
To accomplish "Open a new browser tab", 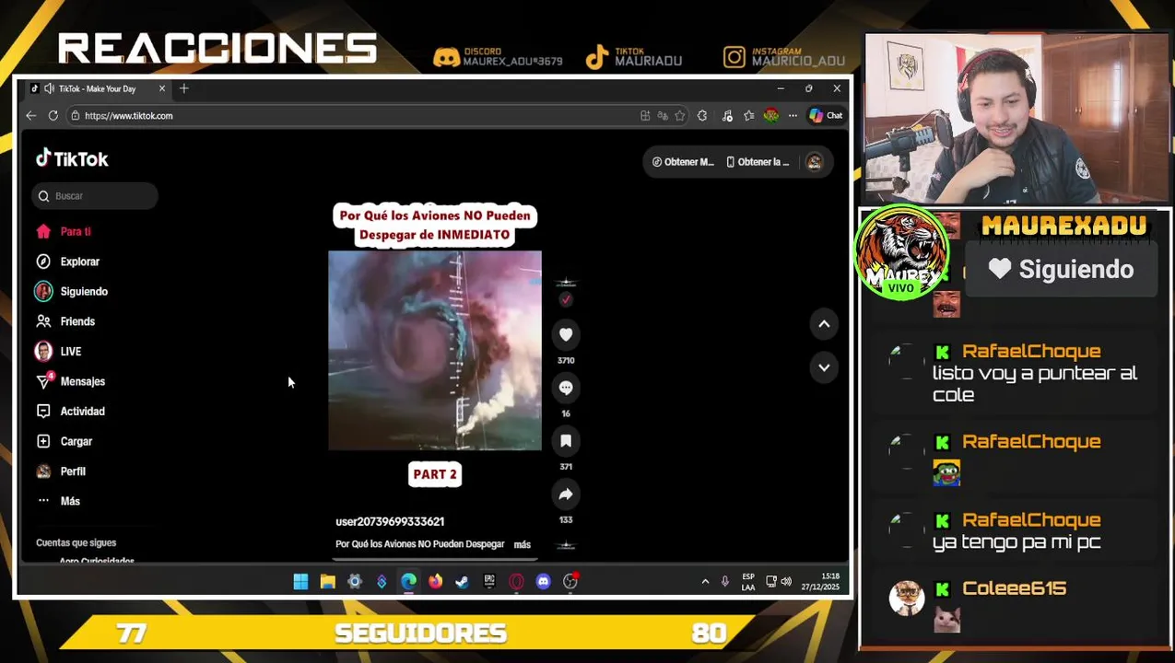I will tap(184, 88).
